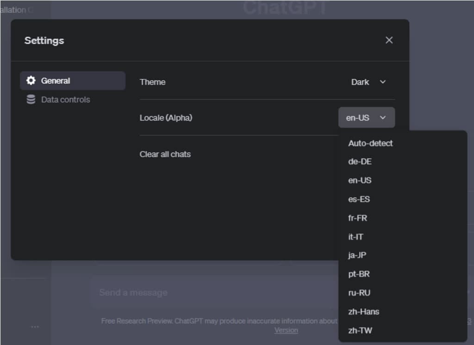The image size is (474, 345).
Task: Click the Locale (Alpha) label
Action: click(166, 118)
